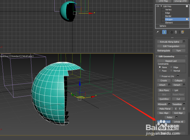Image resolution: width=190 pixels, height=140 pixels.
Task: Click the Edit Poly modifier entry
Action: tap(167, 6)
